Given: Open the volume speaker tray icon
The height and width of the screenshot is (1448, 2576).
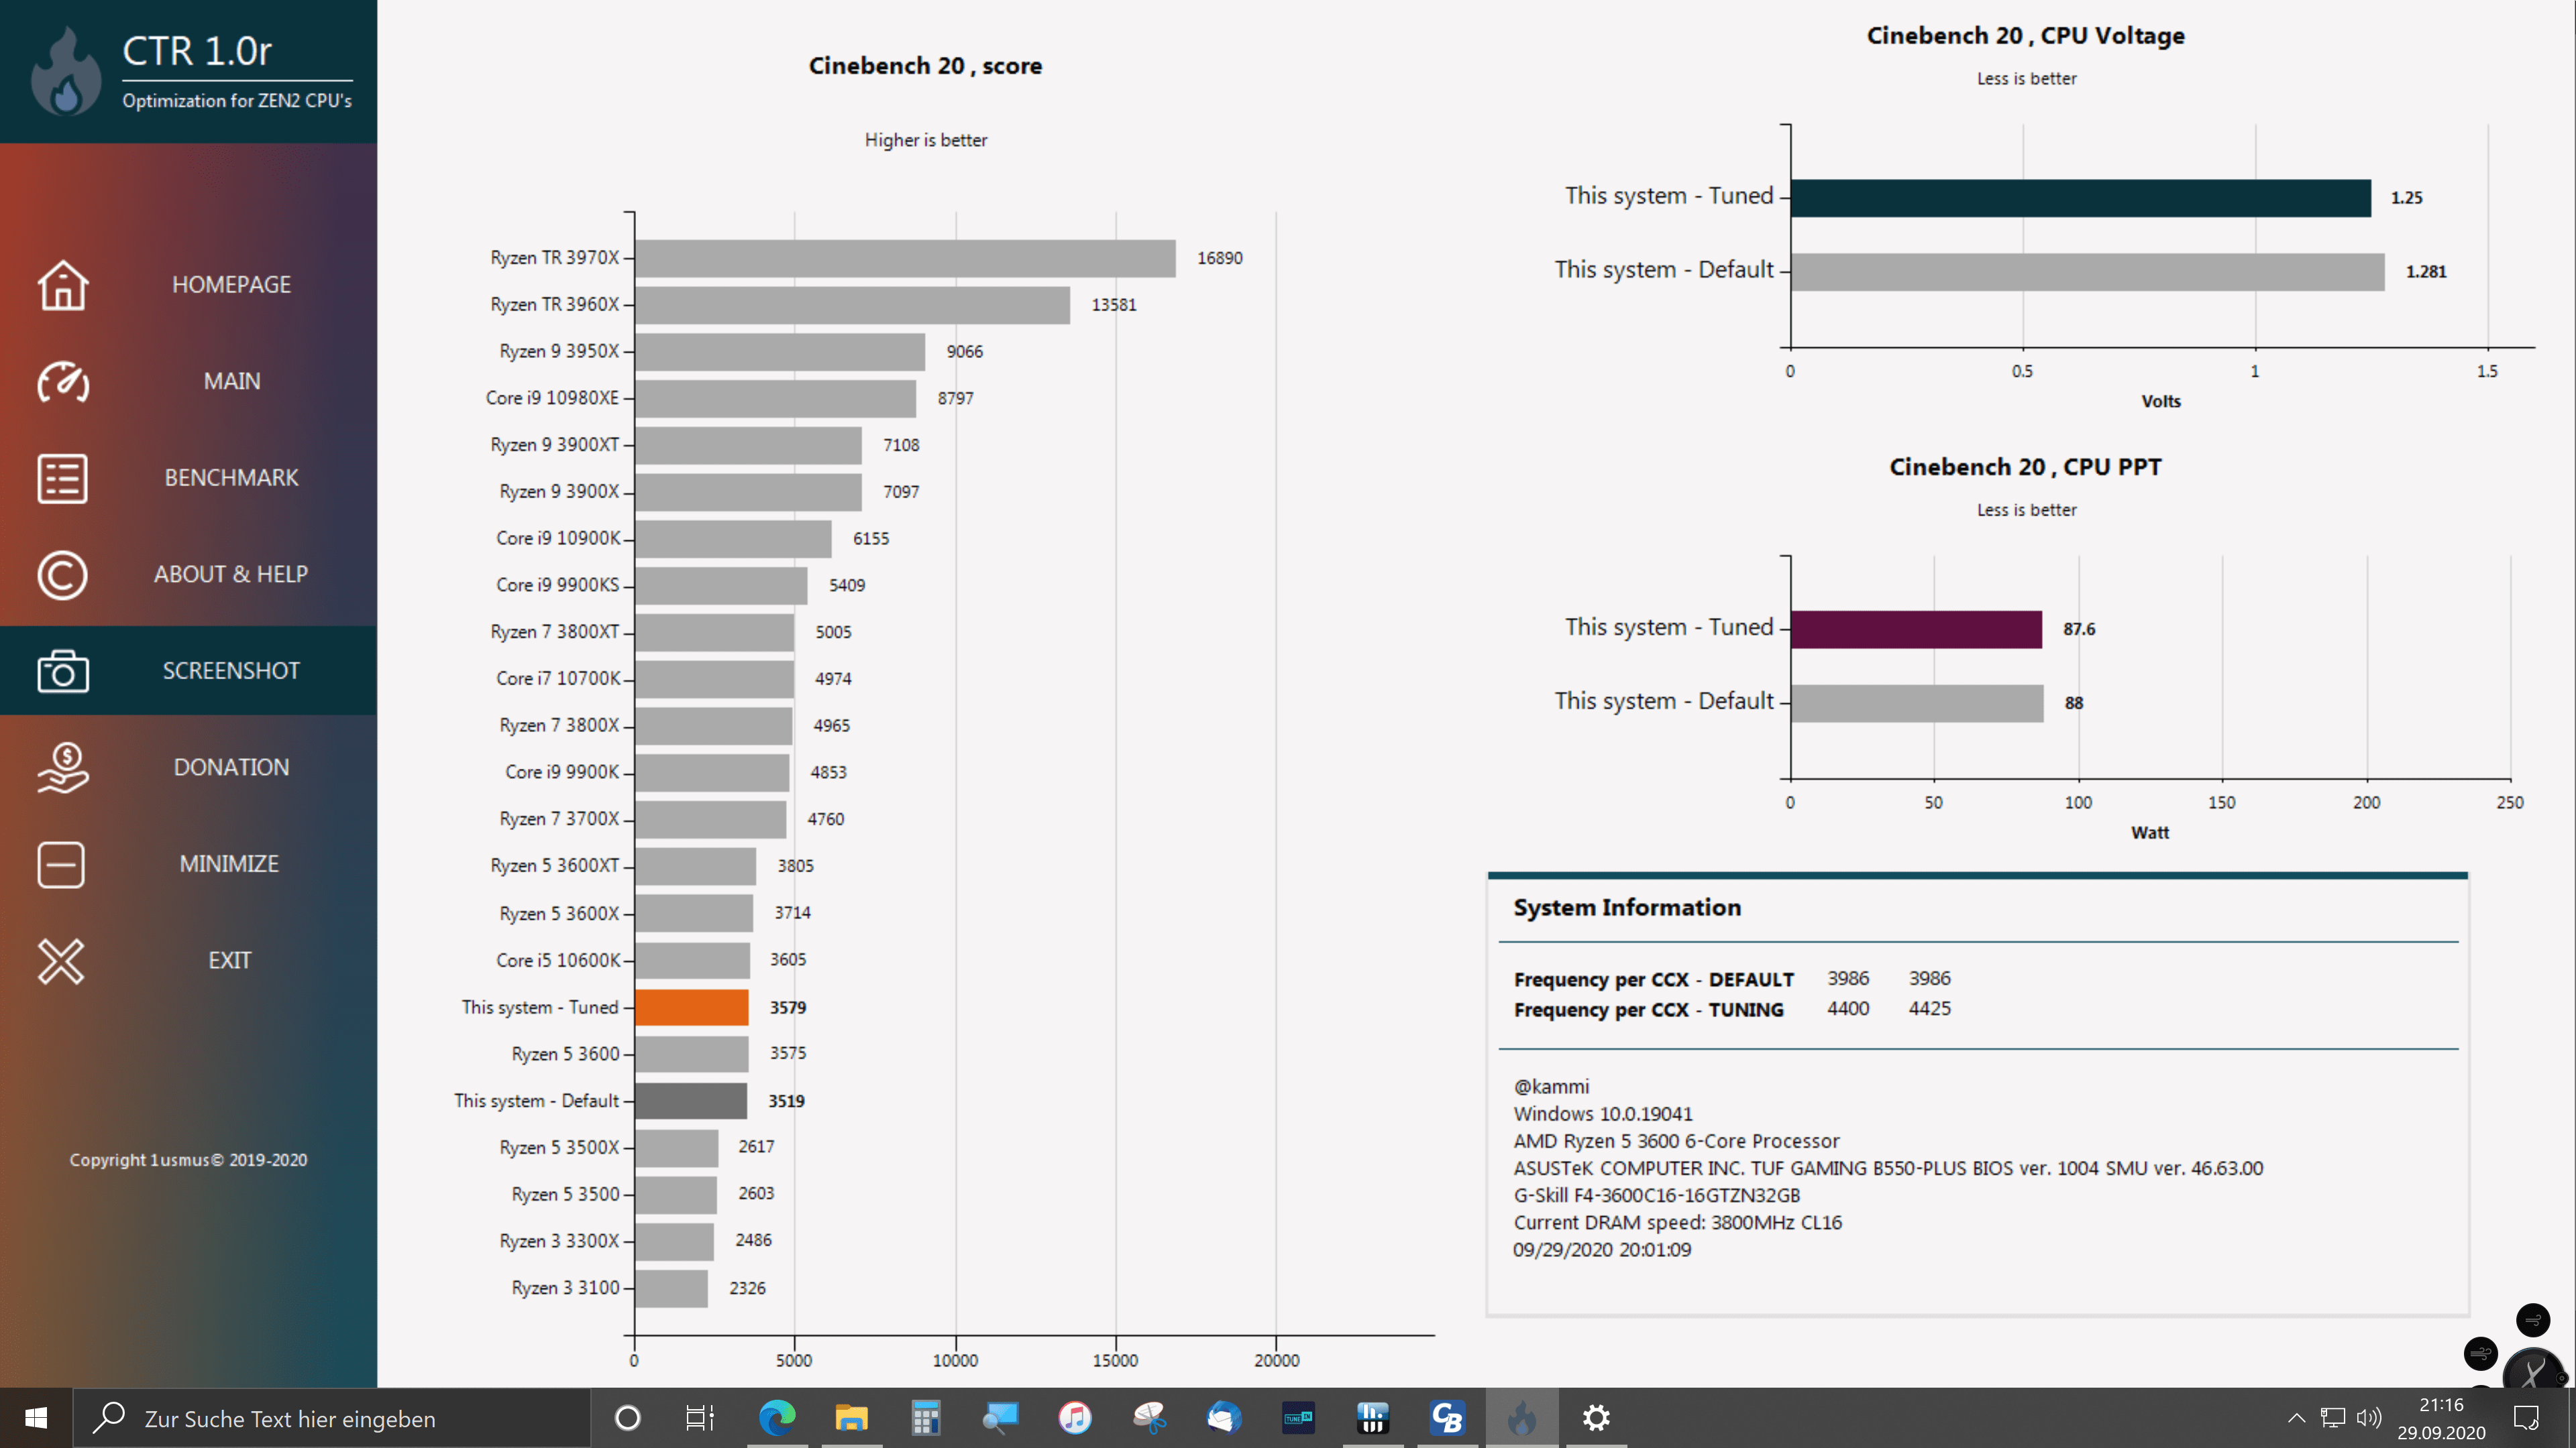Looking at the screenshot, I should pyautogui.click(x=2369, y=1417).
